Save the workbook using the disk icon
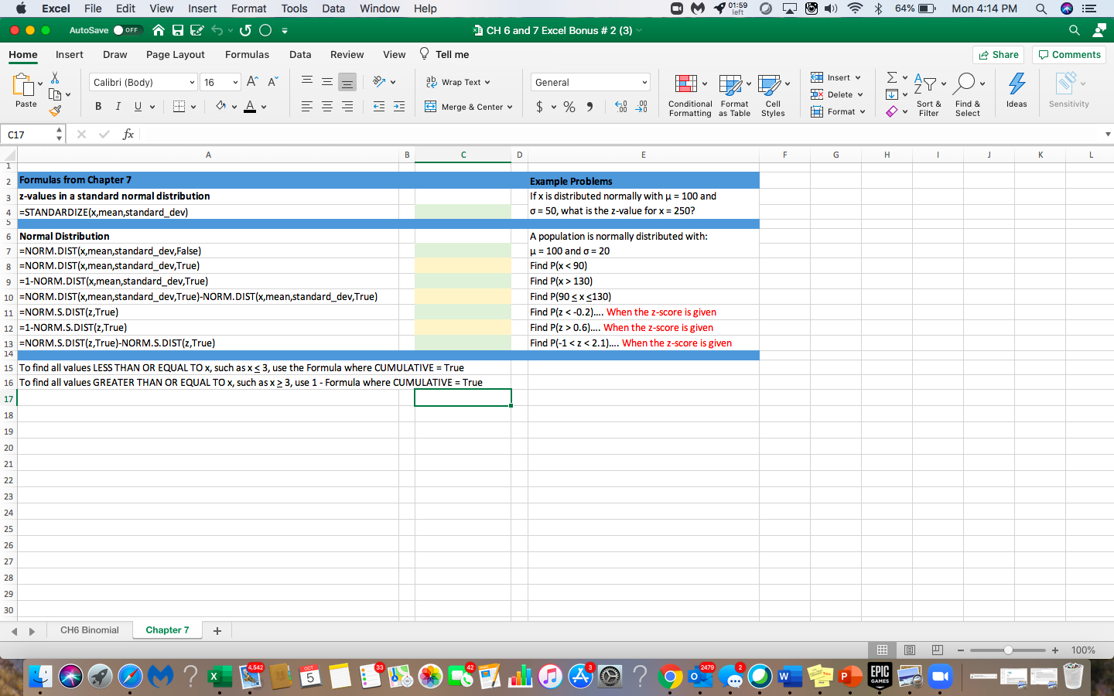Screen dimensions: 1114x696 [178, 30]
